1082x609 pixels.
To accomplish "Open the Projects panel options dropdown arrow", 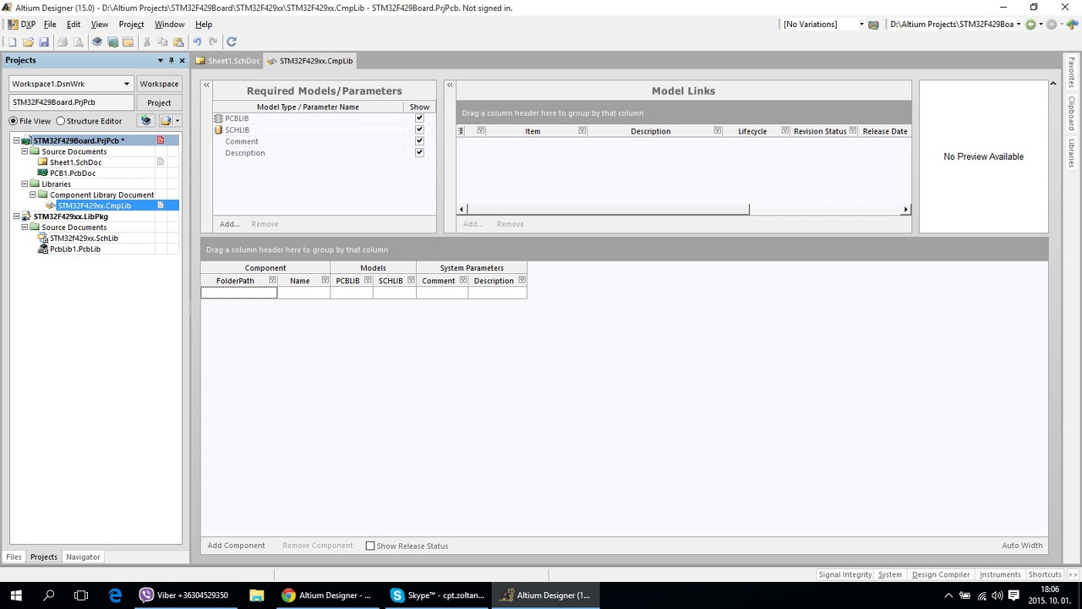I will pos(161,61).
